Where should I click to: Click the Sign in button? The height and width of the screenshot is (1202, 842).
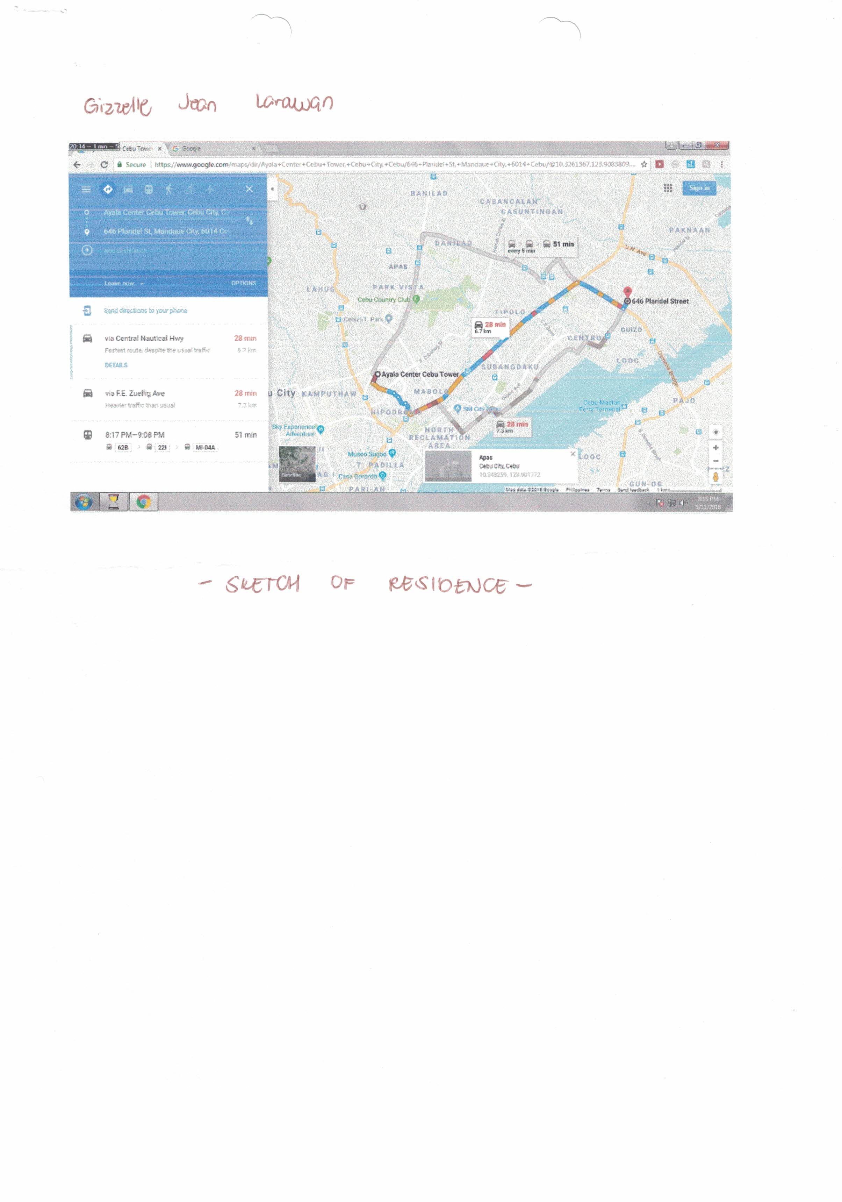pos(699,188)
